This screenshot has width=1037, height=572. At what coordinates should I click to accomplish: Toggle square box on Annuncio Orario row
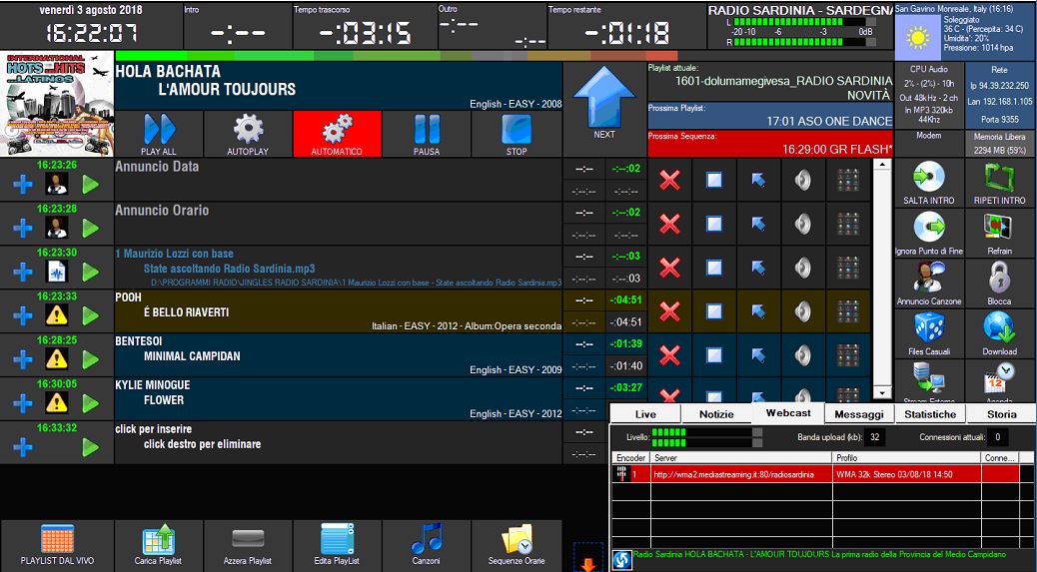(714, 224)
